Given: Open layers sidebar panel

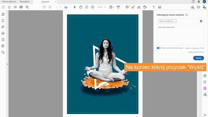Looking at the screenshot, I should coord(3,33).
